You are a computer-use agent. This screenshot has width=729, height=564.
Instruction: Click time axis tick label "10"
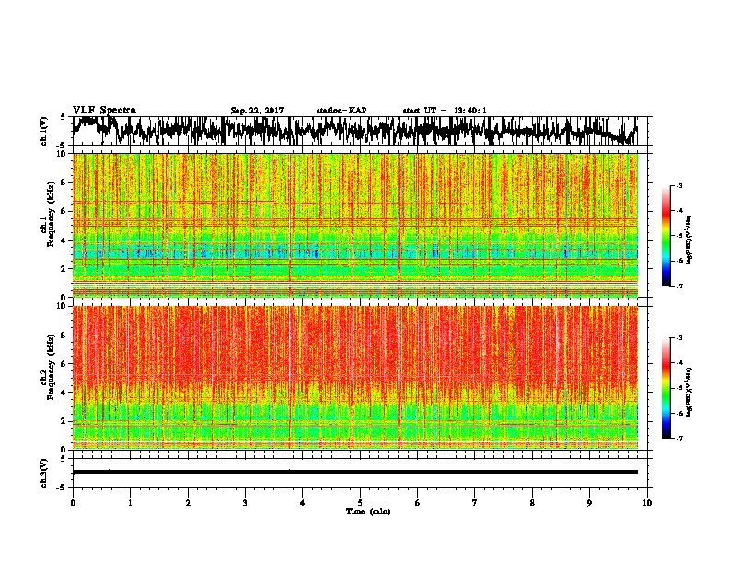click(647, 503)
